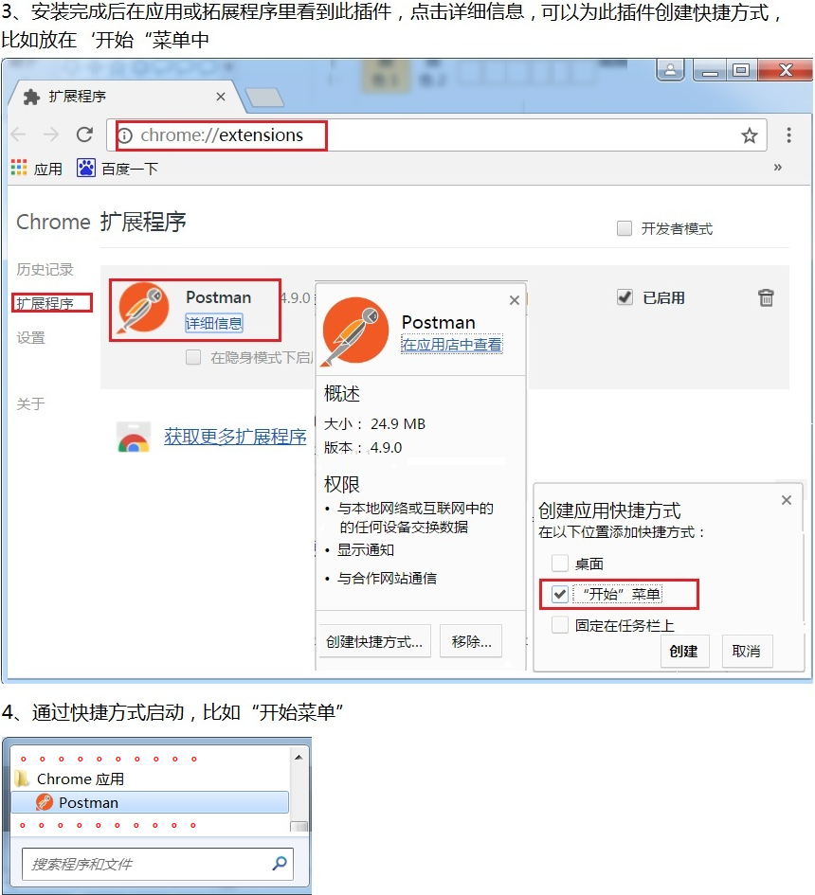Click the 大小：24.9 MB text
This screenshot has width=815, height=895.
[374, 424]
